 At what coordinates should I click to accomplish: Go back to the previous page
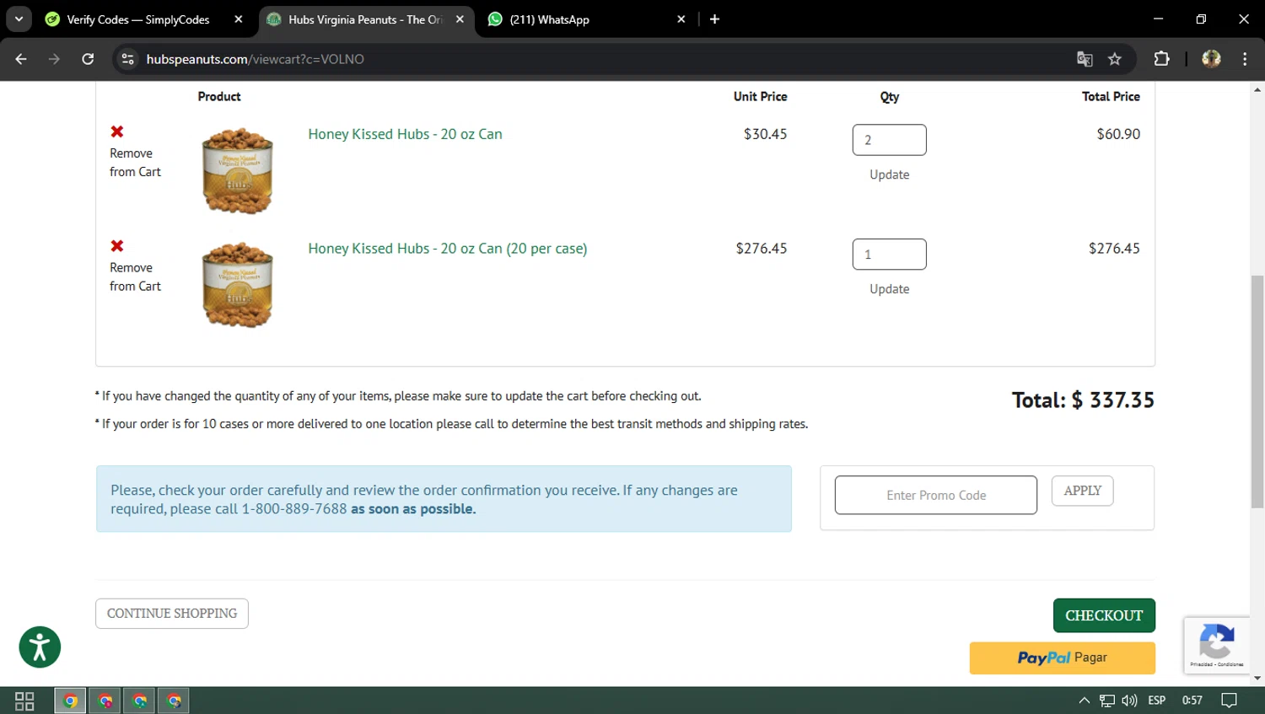(x=21, y=59)
